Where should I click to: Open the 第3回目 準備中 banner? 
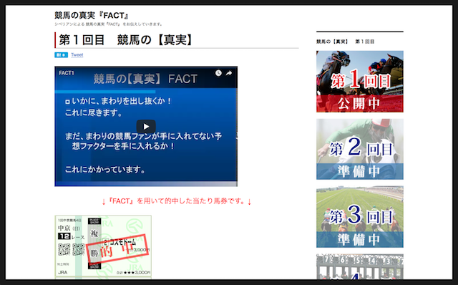[360, 217]
